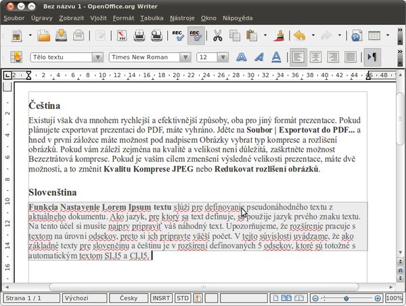Click the Česky language field in status bar
Screen dimensions: 406x306
[129, 298]
